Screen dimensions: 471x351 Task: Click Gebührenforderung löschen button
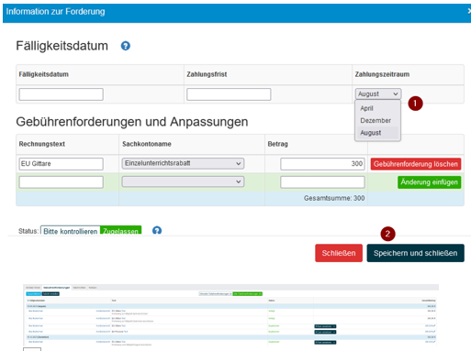pyautogui.click(x=416, y=164)
